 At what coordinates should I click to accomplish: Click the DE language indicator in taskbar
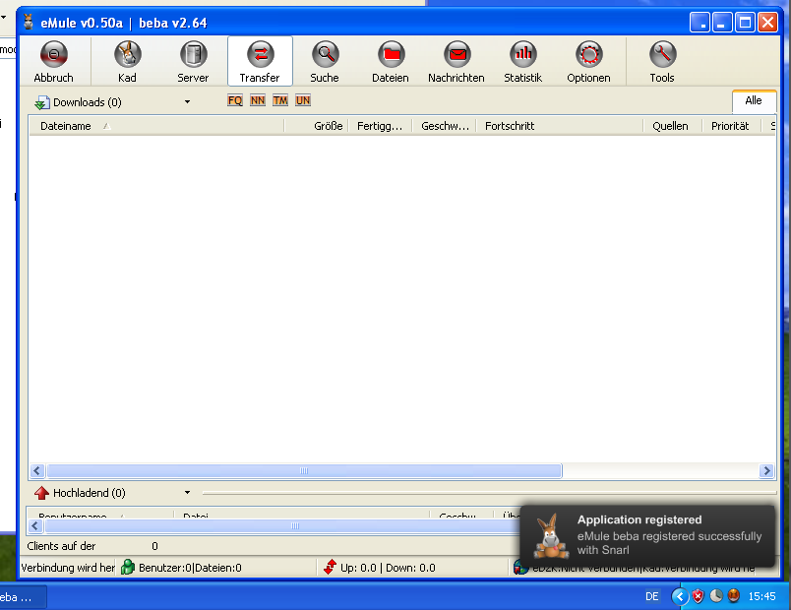(x=652, y=596)
